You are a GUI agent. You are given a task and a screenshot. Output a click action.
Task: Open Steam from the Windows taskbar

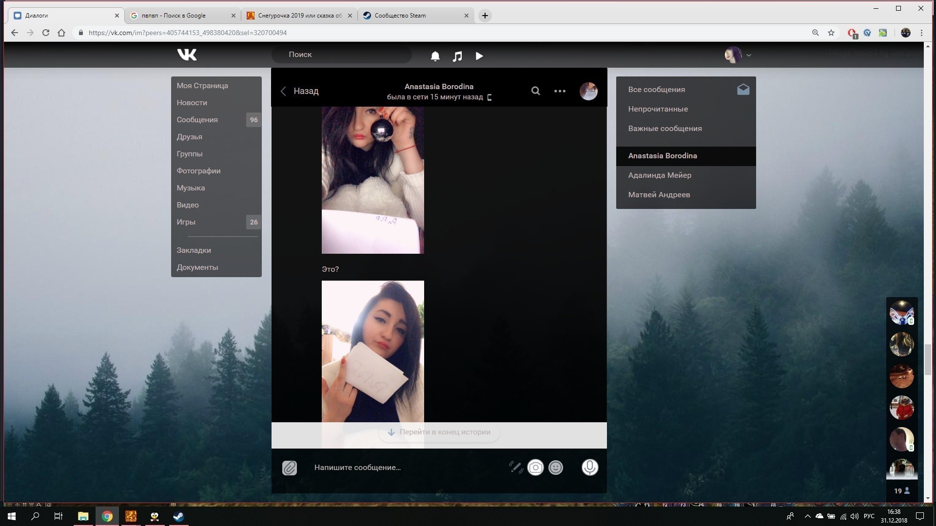(178, 516)
